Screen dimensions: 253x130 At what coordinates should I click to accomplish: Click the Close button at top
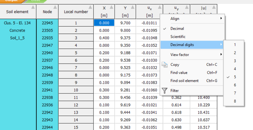click(x=36, y=1)
